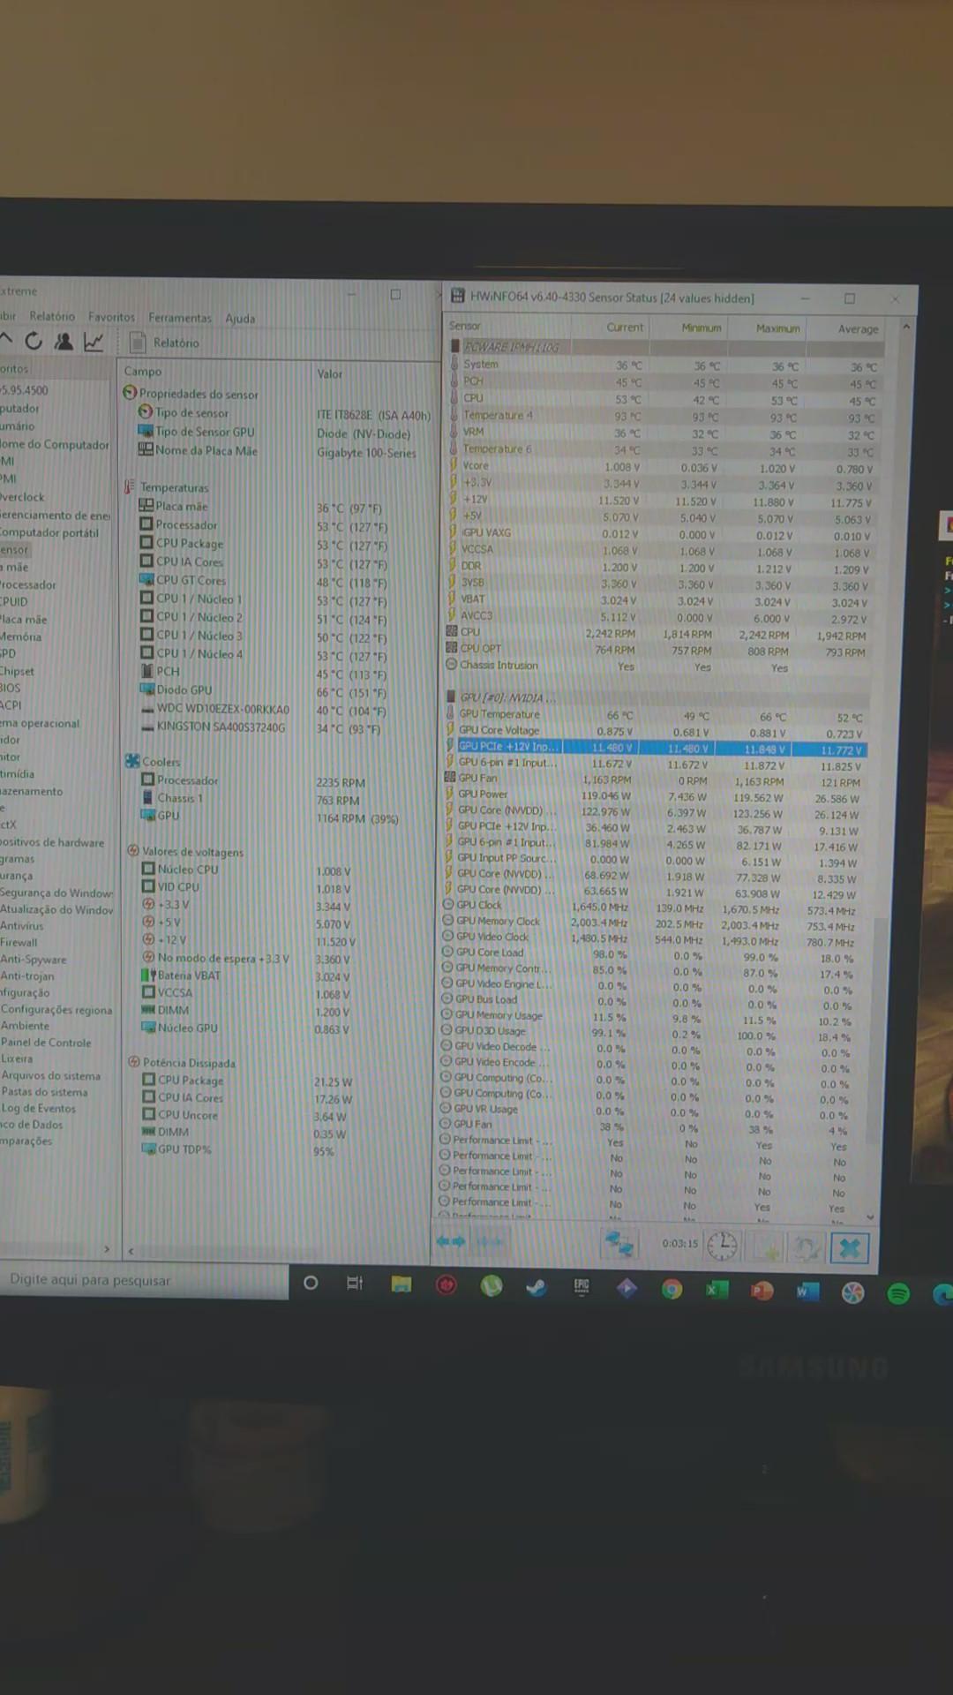Click the AIDA64 user manager toolbar icon

click(64, 342)
